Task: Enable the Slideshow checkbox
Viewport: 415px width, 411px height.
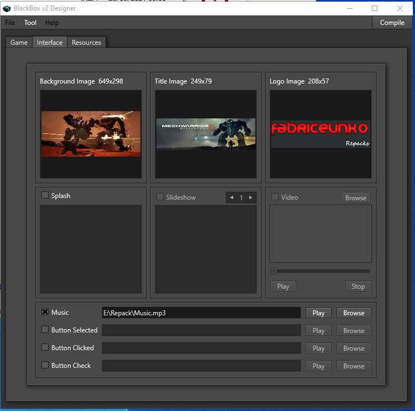Action: click(x=160, y=197)
